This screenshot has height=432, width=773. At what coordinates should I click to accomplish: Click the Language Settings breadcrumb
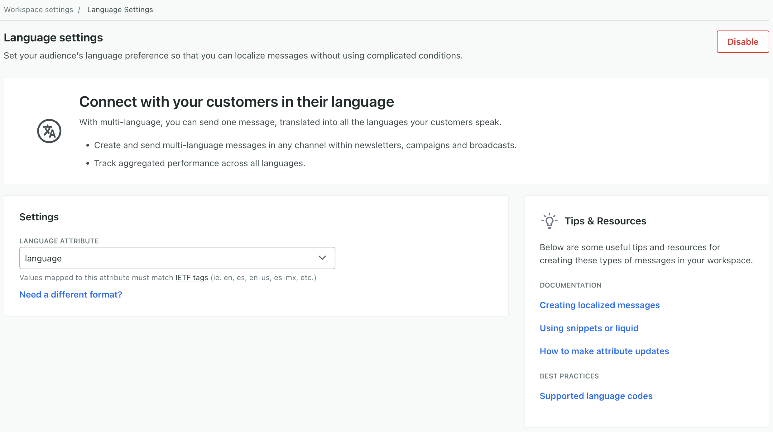(x=120, y=10)
